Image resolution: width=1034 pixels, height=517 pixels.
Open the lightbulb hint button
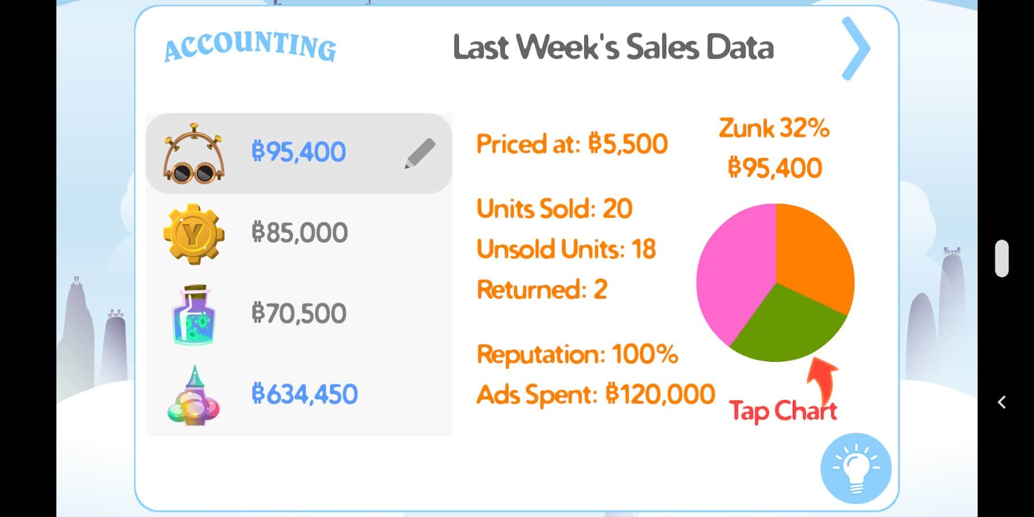[x=856, y=468]
